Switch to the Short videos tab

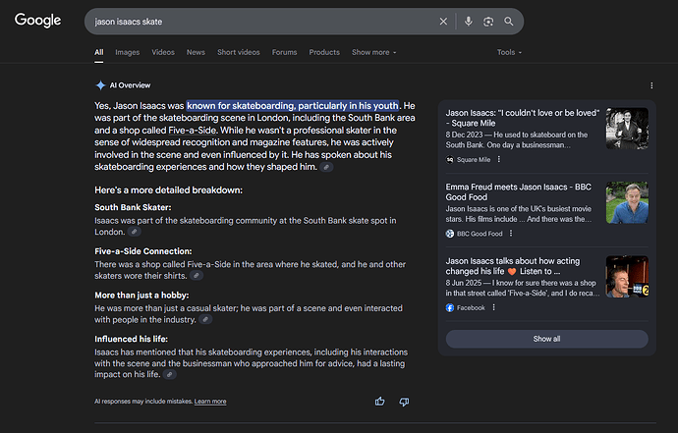[238, 52]
